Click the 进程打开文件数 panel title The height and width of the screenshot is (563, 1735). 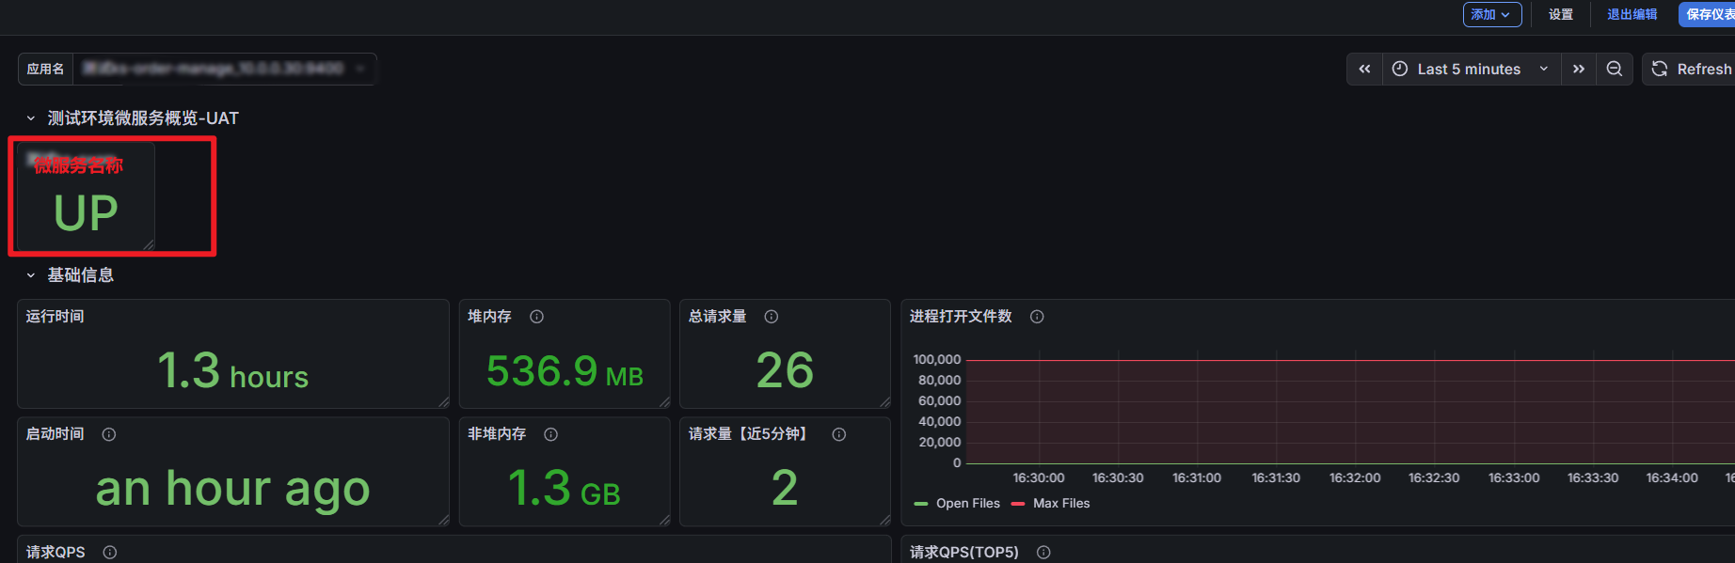961,317
